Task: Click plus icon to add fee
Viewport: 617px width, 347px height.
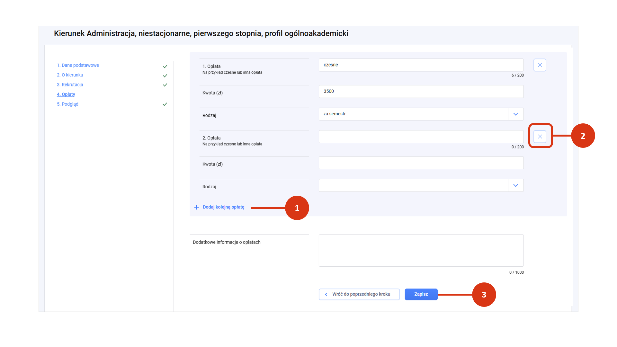Action: (196, 207)
